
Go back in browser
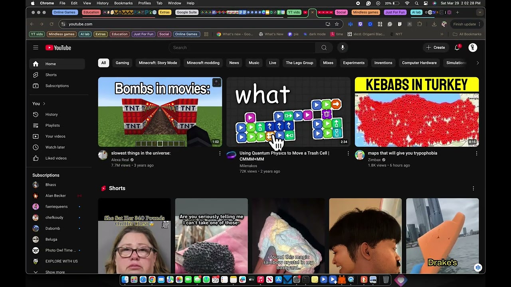click(x=32, y=24)
